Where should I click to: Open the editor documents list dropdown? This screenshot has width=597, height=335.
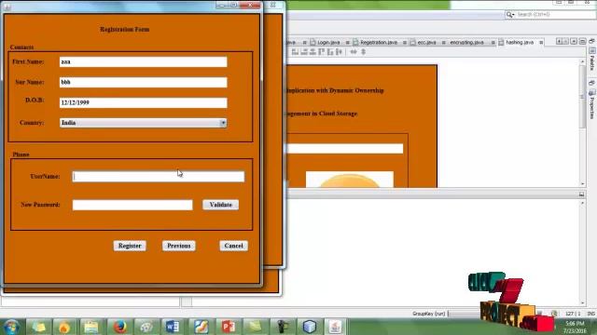574,41
